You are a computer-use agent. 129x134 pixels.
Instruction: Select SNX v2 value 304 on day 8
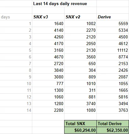click(x=80, y=70)
